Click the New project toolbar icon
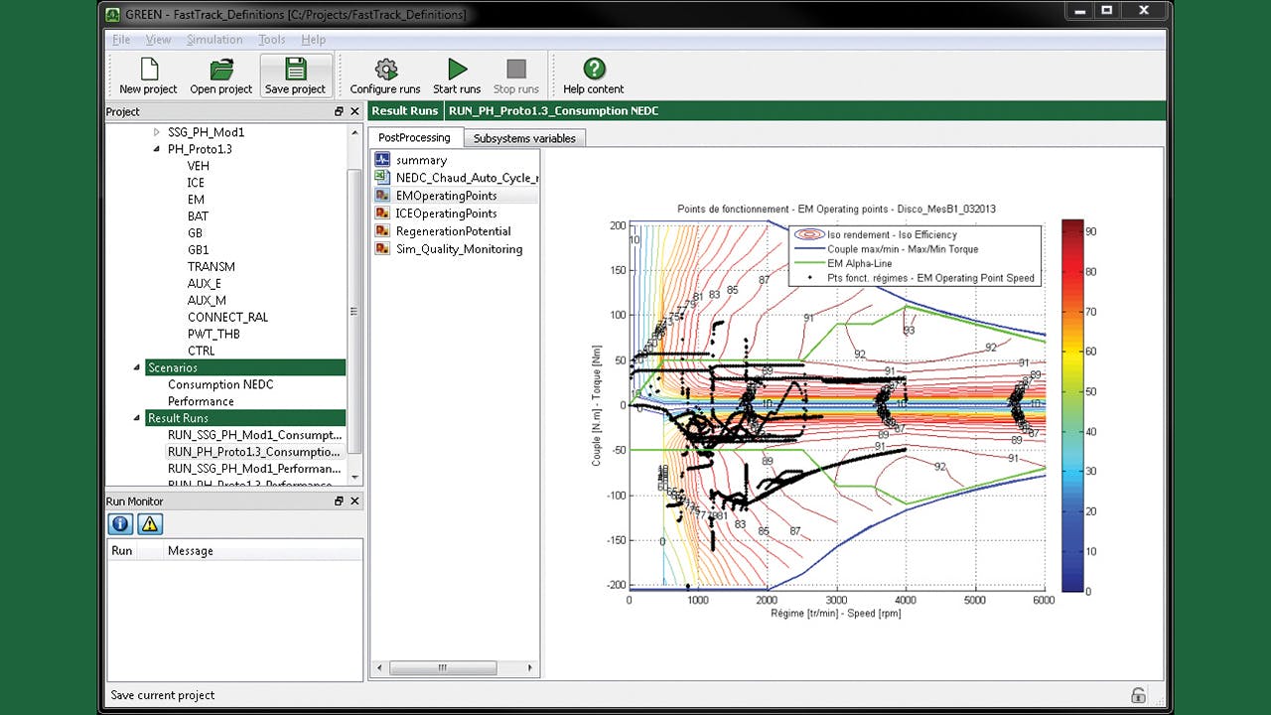Viewport: 1271px width, 715px height. point(148,69)
